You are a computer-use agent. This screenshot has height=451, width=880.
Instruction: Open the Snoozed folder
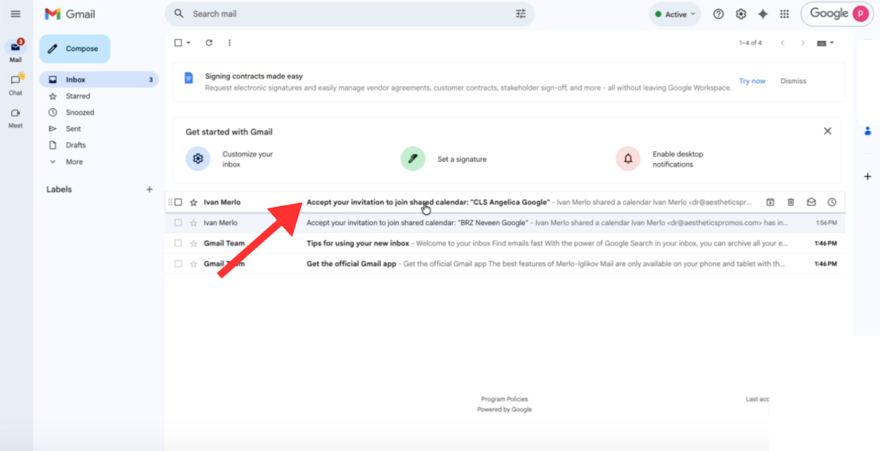pos(80,113)
